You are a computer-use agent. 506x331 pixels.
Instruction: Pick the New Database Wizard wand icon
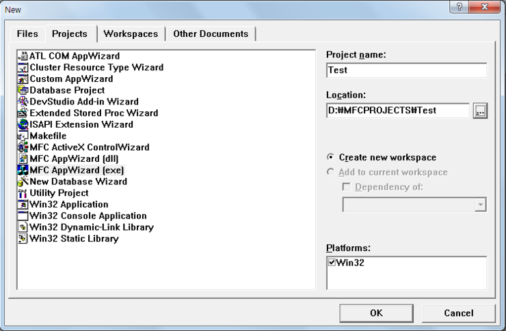click(x=23, y=182)
